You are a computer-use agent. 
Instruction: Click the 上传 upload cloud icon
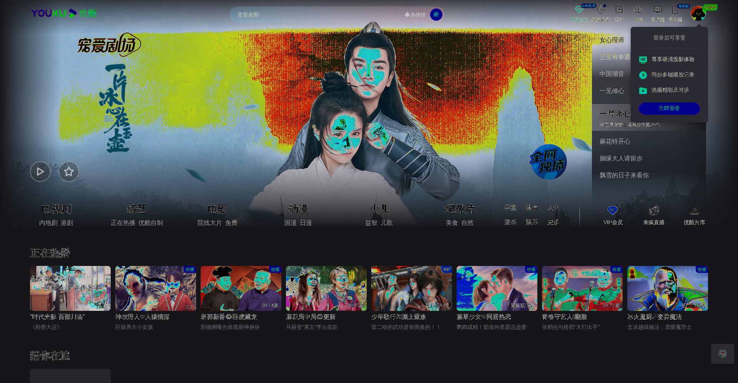(x=638, y=10)
